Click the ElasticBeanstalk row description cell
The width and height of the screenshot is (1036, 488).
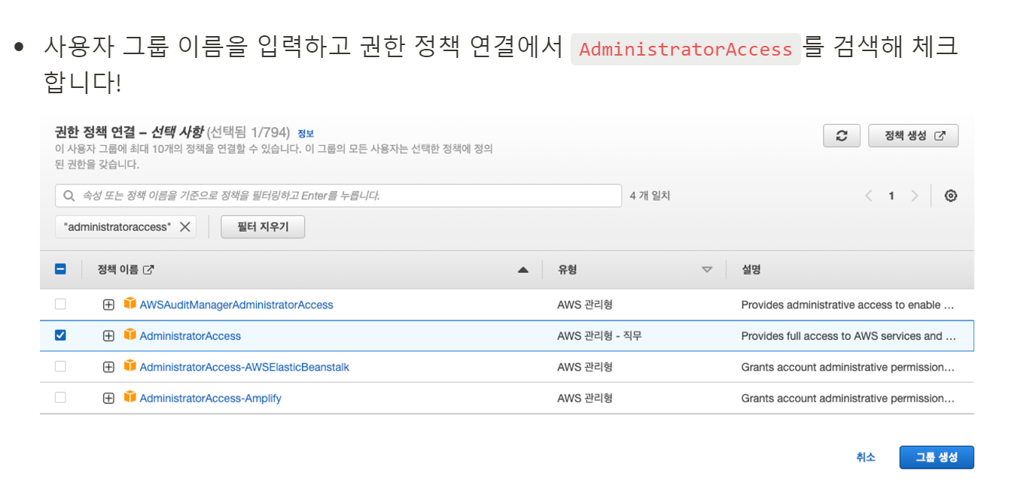849,367
